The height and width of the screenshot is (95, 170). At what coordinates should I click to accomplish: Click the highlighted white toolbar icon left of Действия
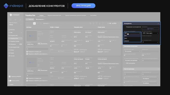click(x=34, y=23)
